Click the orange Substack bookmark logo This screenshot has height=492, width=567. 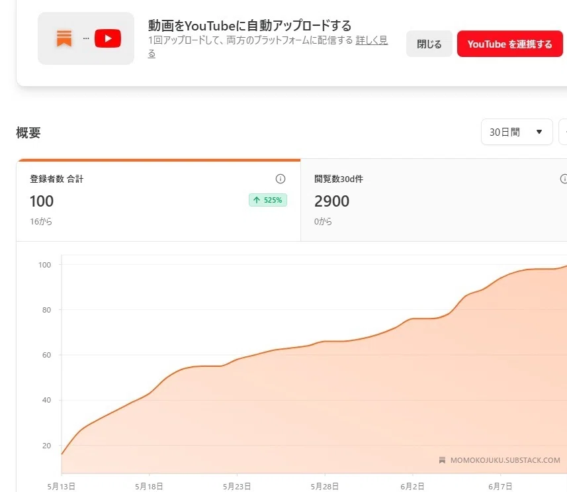coord(64,38)
